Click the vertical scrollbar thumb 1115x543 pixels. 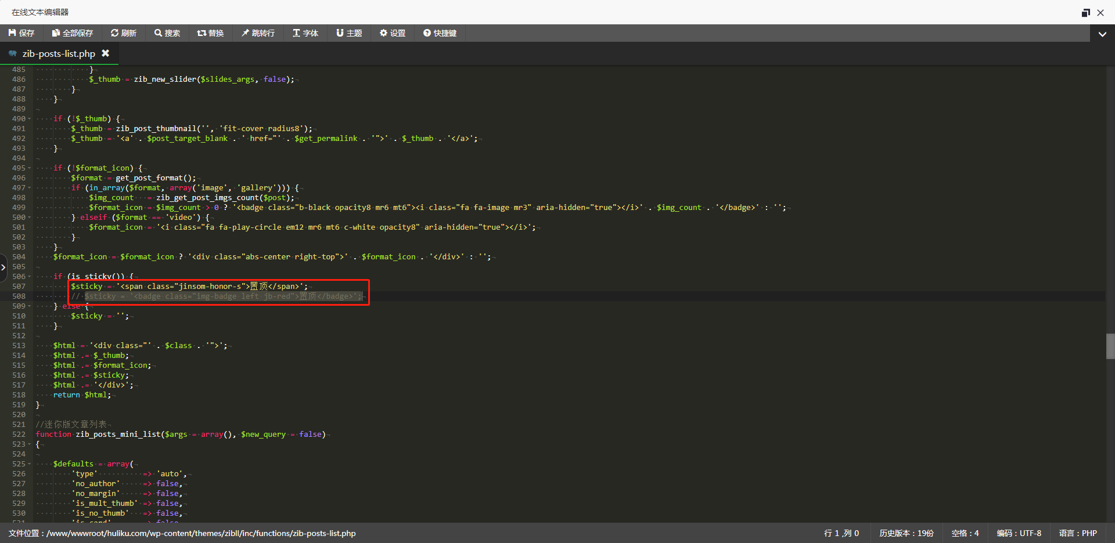pos(1110,346)
